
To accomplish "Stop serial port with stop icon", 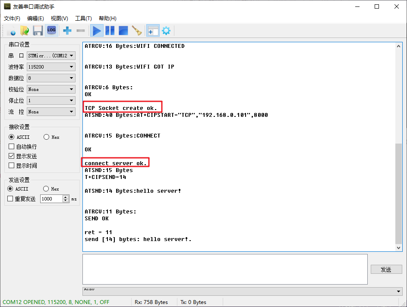I will (x=123, y=31).
